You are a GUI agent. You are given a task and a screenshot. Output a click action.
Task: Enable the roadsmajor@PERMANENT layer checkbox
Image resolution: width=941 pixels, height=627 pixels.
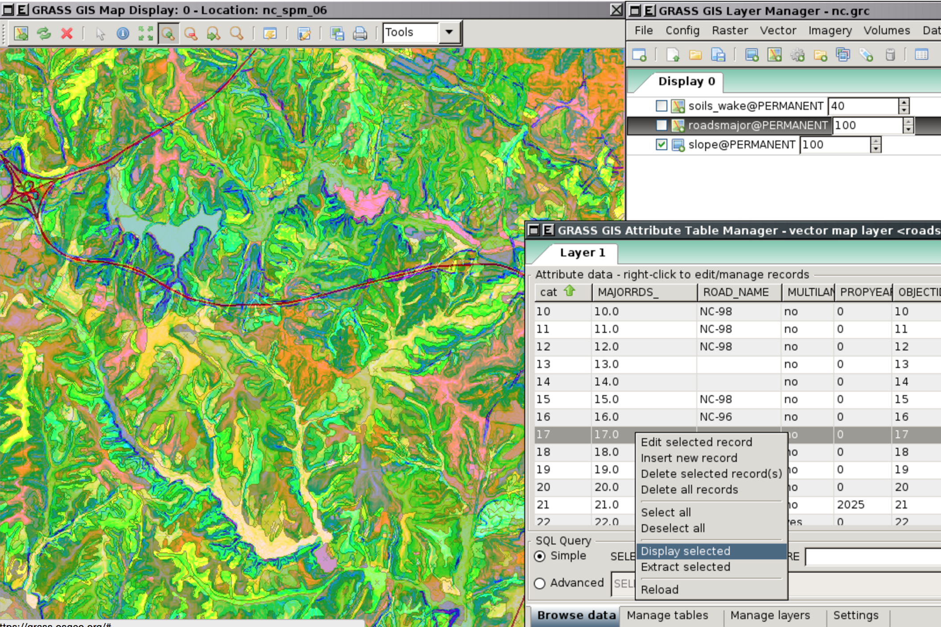(x=662, y=125)
